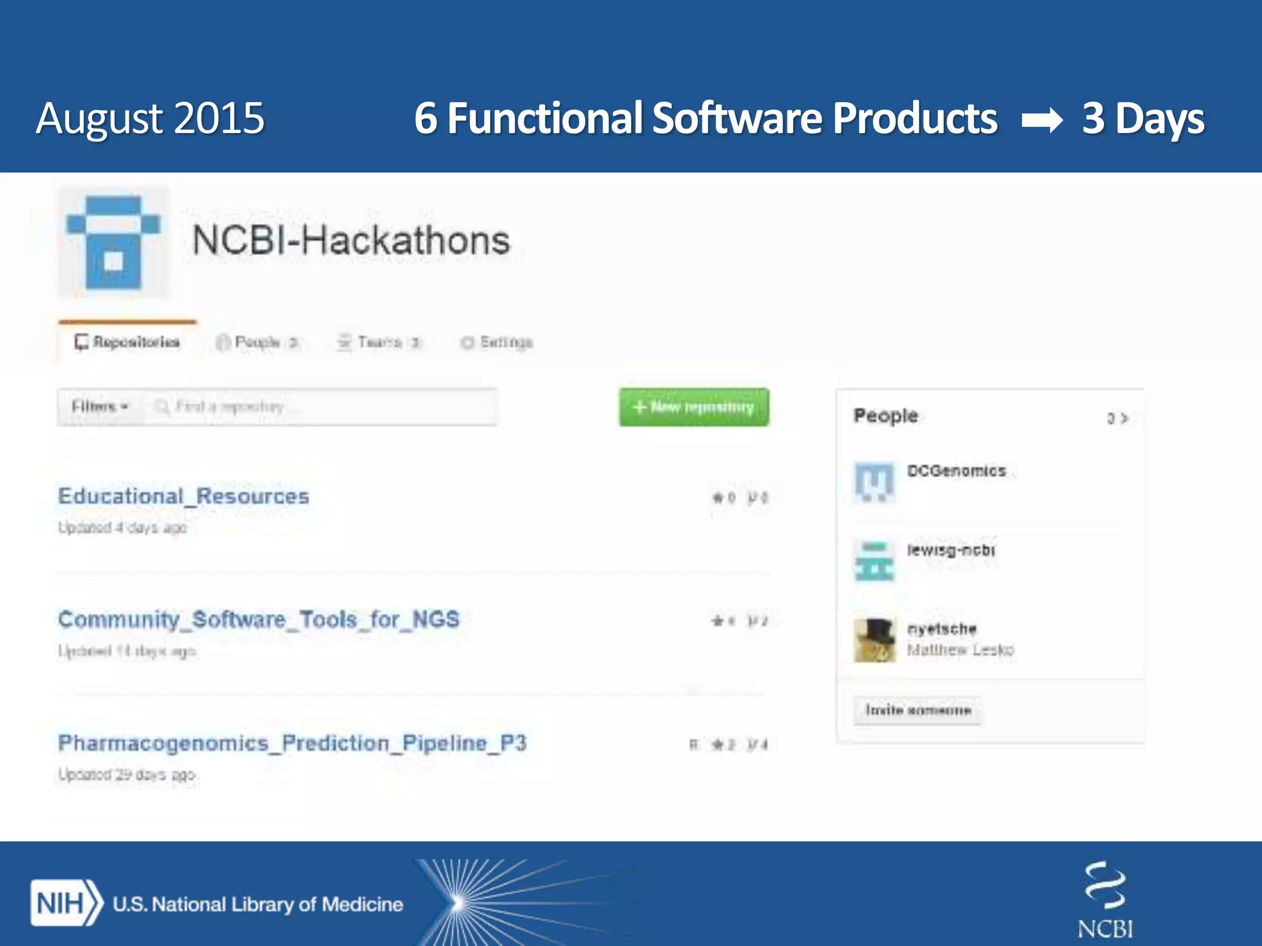Select the Repositories tab
The image size is (1262, 946).
point(128,342)
